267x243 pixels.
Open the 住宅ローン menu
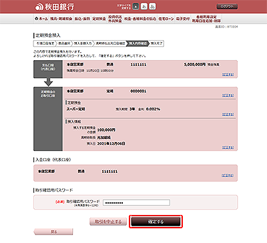166,19
